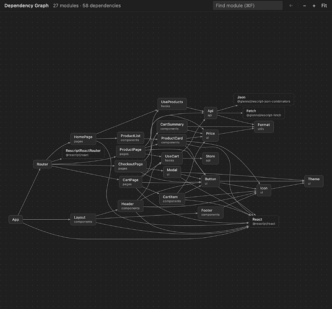The image size is (332, 309).
Task: Select the React external dependency node
Action: pos(264,222)
